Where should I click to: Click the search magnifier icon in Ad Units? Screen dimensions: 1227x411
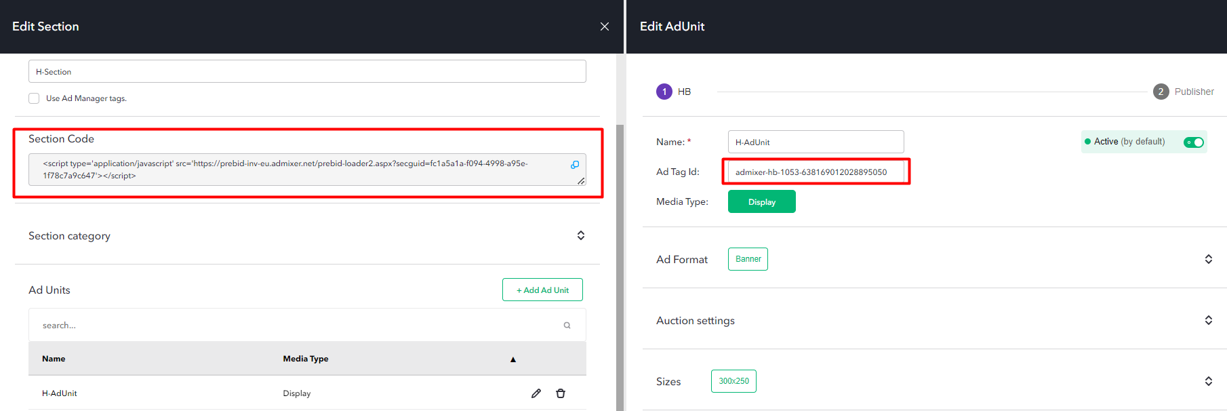(567, 326)
